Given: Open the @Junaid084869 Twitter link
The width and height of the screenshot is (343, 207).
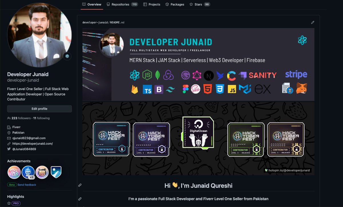Looking at the screenshot, I should tap(24, 149).
